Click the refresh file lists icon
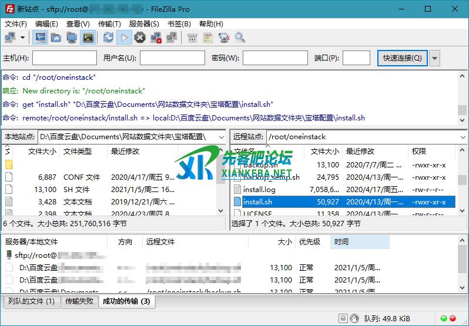 [x=108, y=38]
